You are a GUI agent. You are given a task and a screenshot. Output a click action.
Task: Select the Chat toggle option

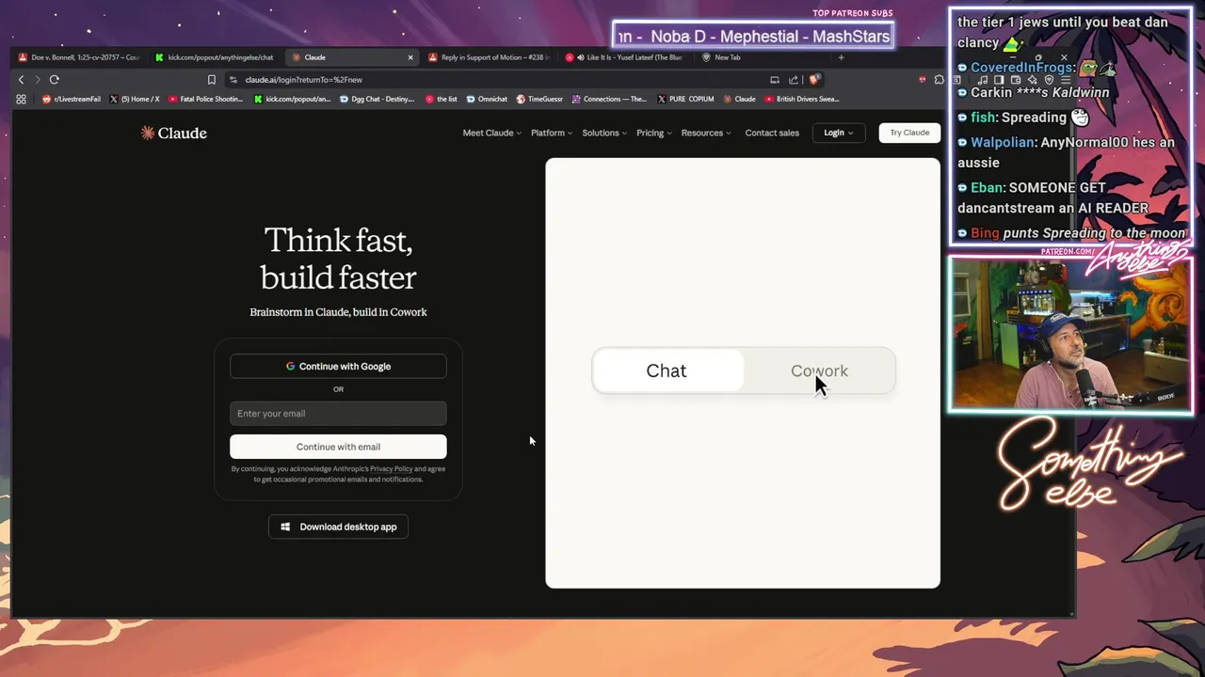(x=667, y=370)
